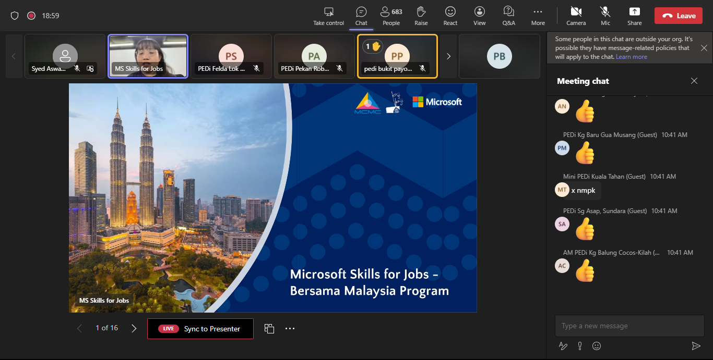
Task: Select PB participant tile
Action: (x=500, y=56)
